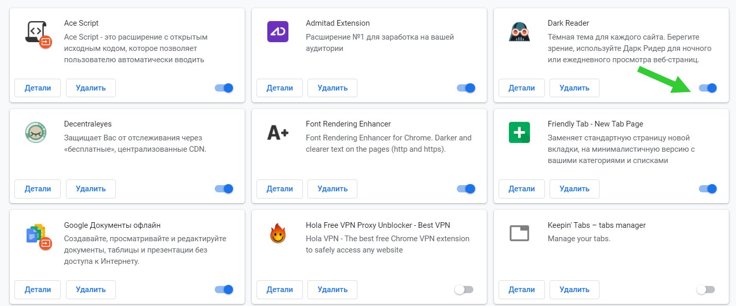
Task: Click Удалить for Admitad Extension
Action: pos(333,88)
